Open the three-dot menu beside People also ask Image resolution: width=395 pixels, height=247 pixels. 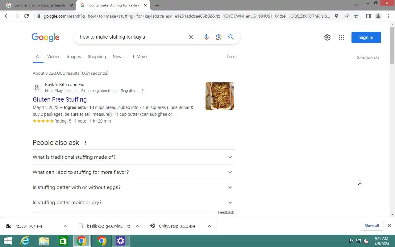click(85, 143)
